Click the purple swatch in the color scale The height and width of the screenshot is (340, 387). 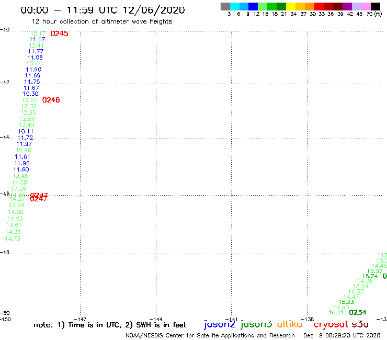pos(347,6)
